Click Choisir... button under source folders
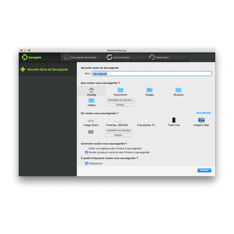 pos(121,105)
